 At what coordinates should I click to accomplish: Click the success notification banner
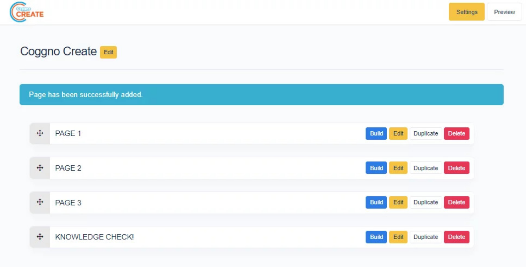click(261, 95)
